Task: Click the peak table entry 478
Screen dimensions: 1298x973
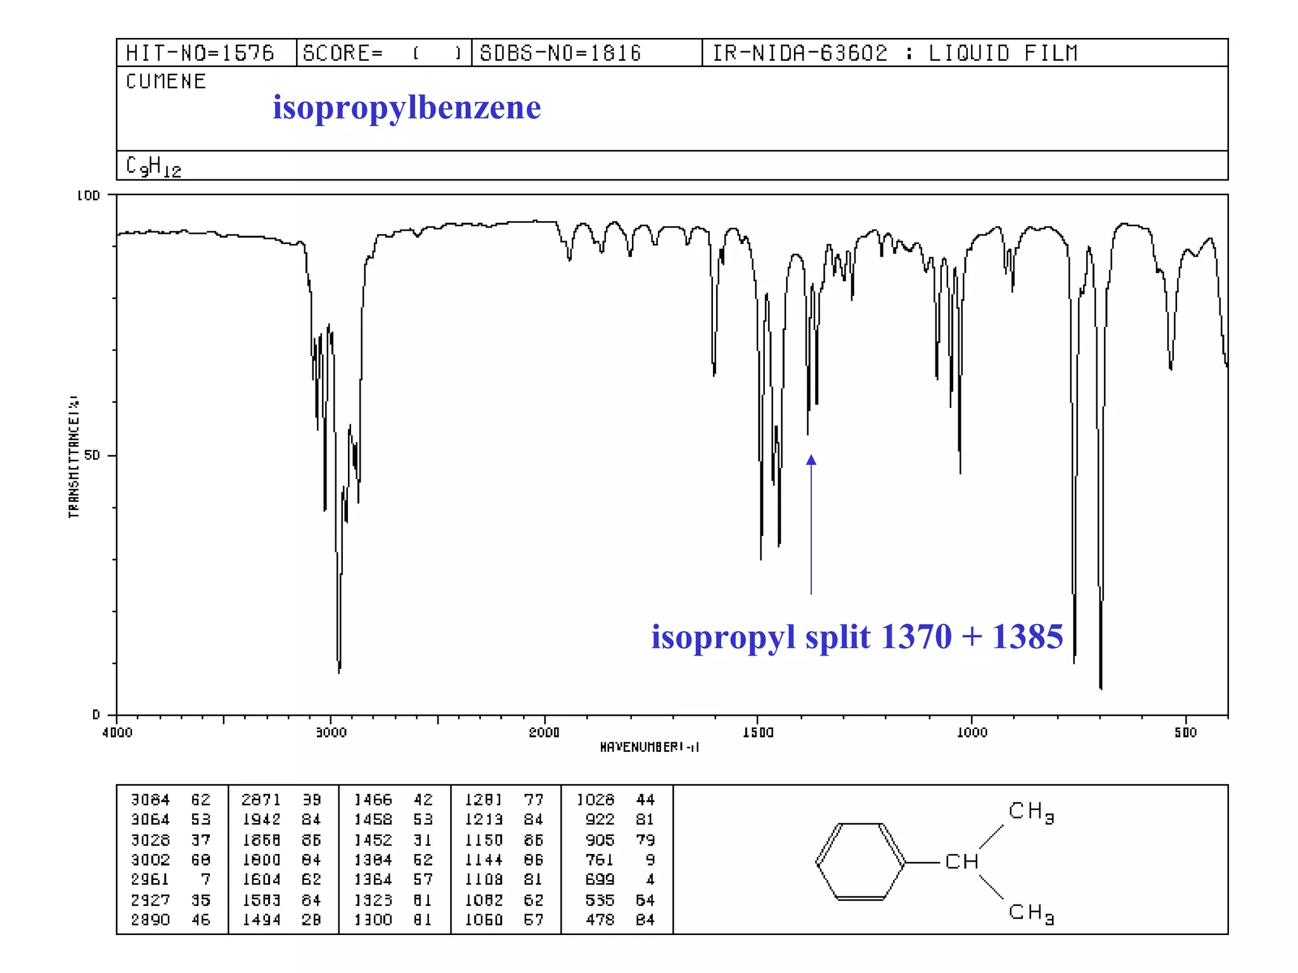Action: tap(600, 920)
